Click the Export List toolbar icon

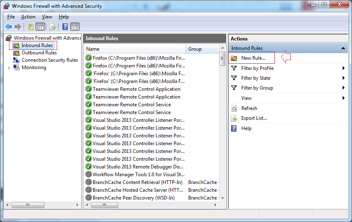(53, 27)
